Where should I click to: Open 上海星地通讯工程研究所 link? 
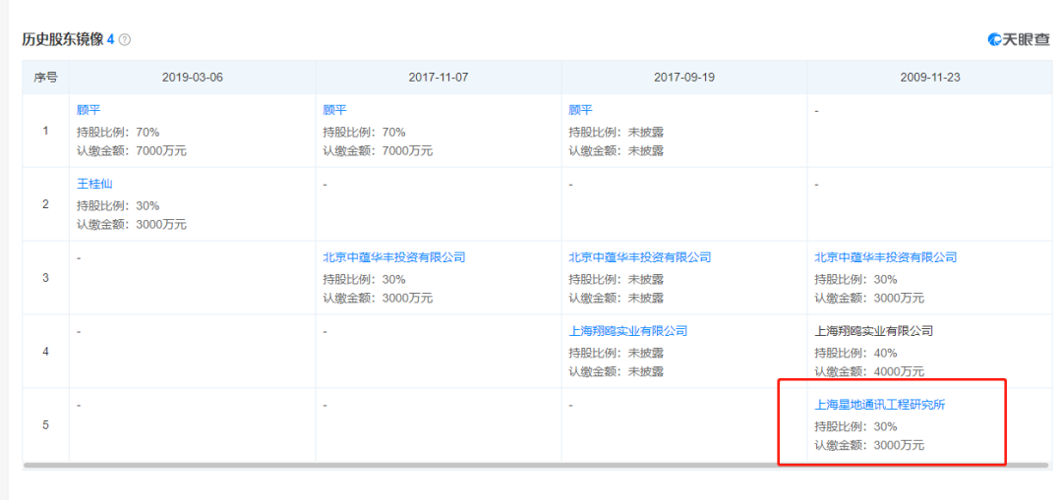point(880,405)
